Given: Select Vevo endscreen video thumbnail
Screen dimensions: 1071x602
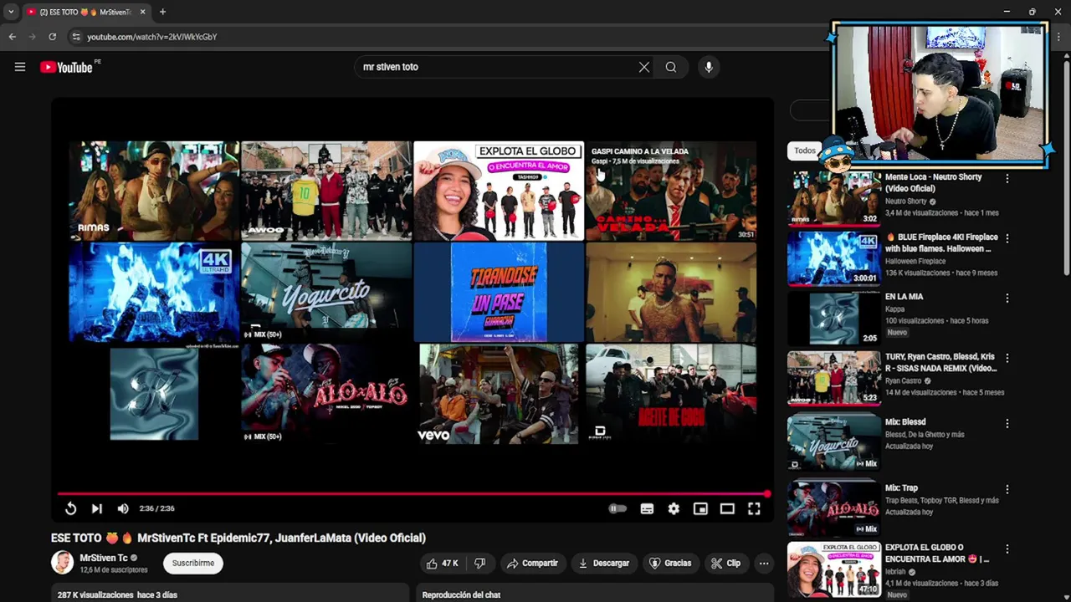Looking at the screenshot, I should click(499, 394).
